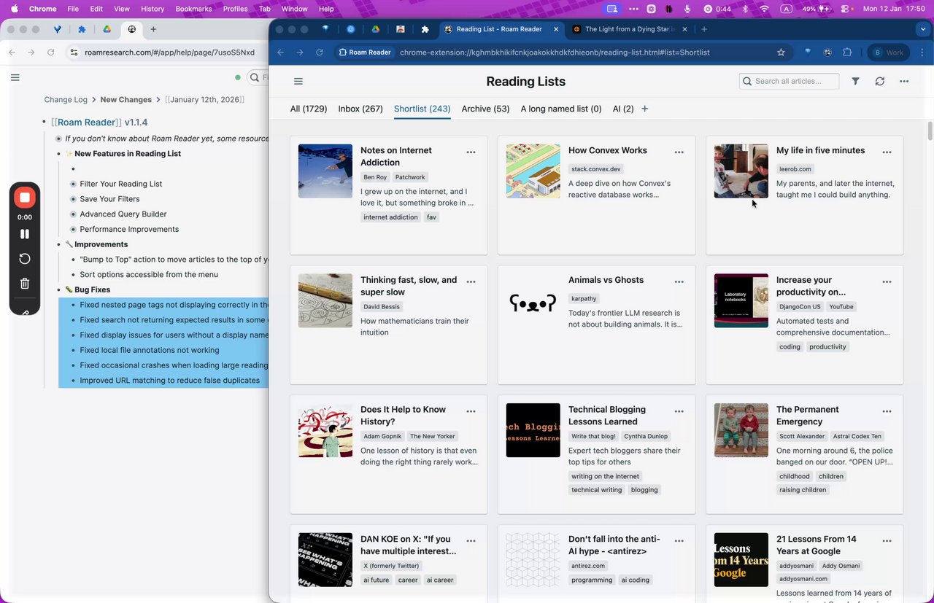Click the 'Bug Fixes' heading in Roam
934x603 pixels.
coord(92,290)
